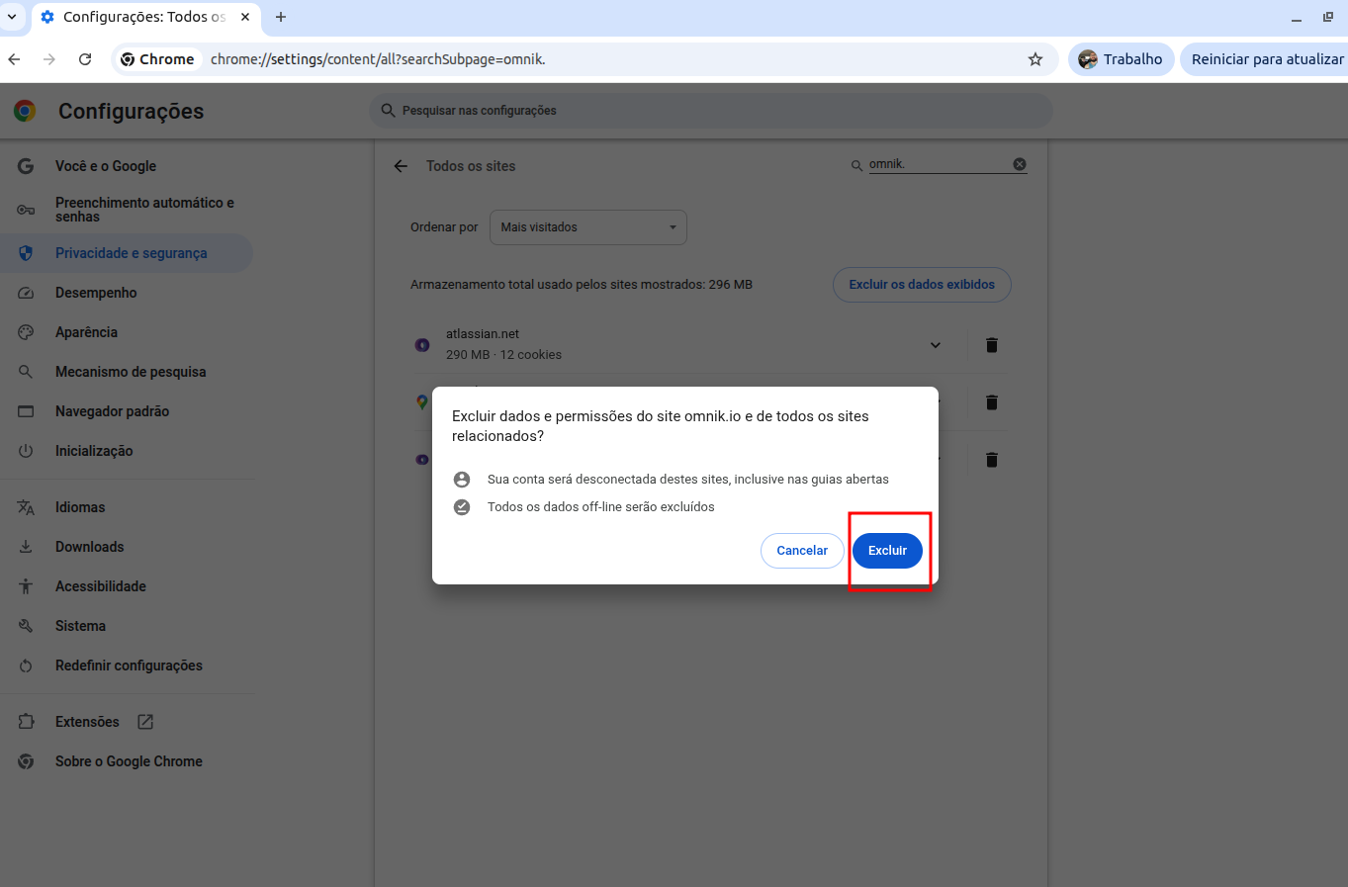Click the Pesquisar nas configurações search box

pos(710,111)
